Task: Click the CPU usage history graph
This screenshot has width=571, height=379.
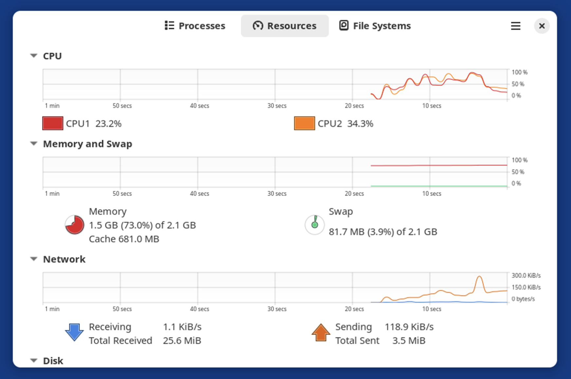Action: tap(275, 84)
